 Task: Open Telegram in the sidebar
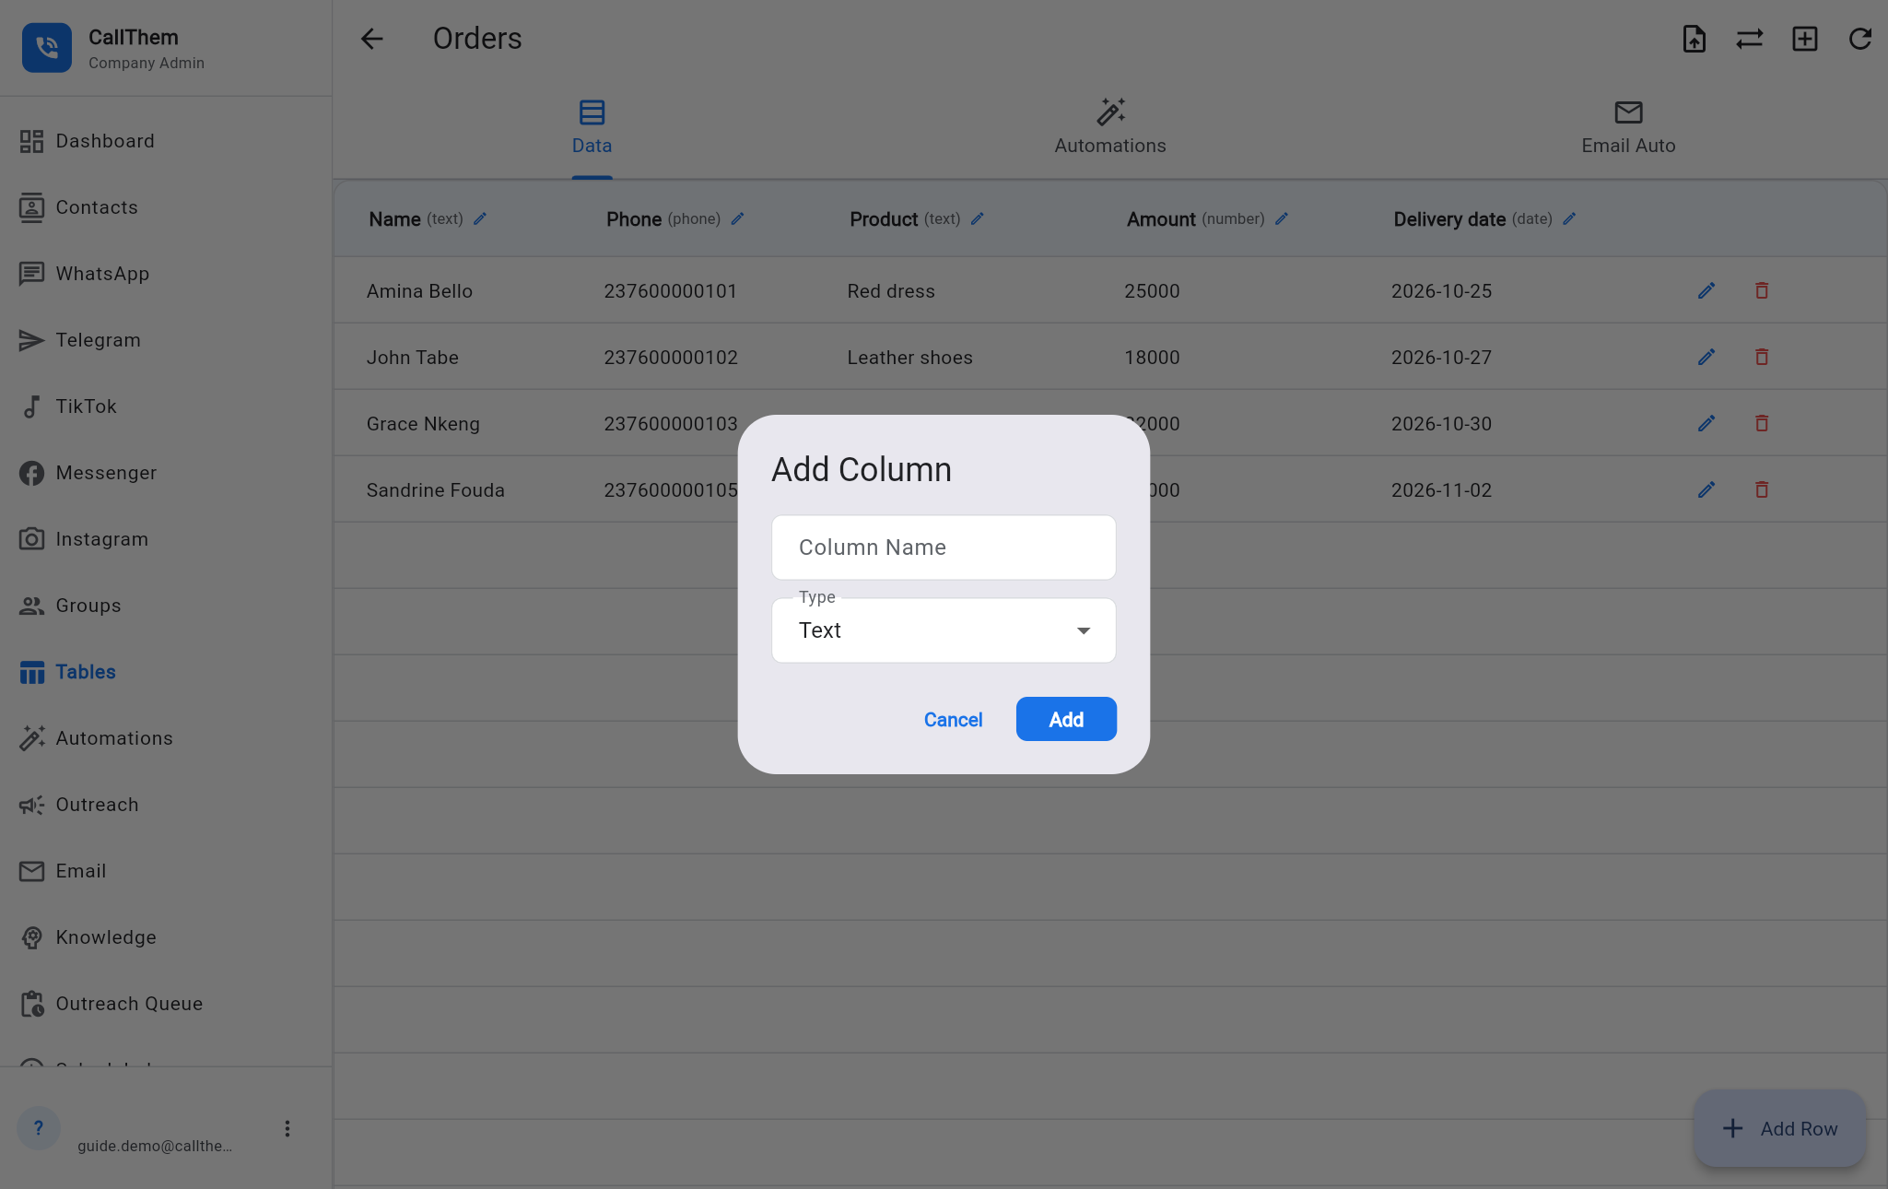click(166, 340)
